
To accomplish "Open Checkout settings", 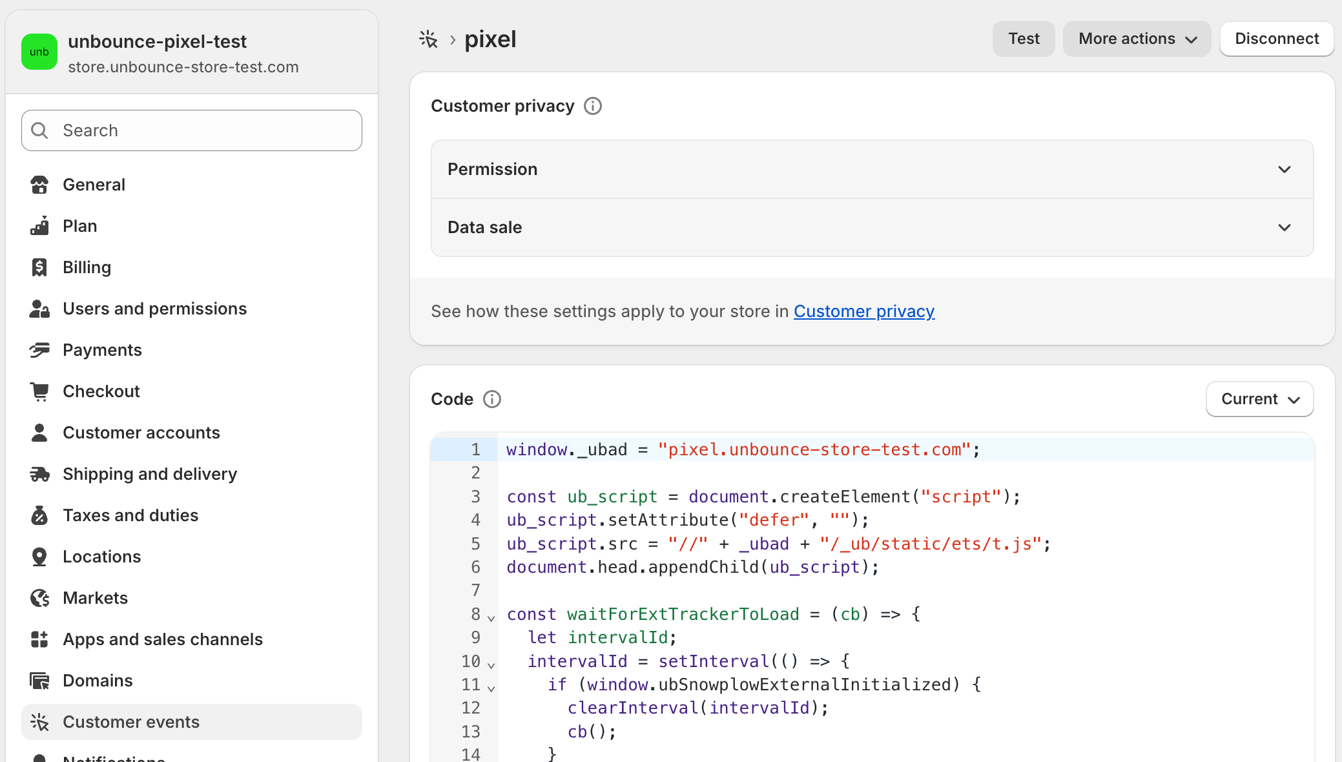I will tap(192, 391).
